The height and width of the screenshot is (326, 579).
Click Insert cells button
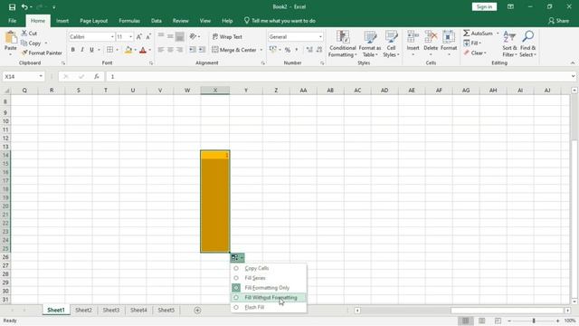[x=413, y=43]
